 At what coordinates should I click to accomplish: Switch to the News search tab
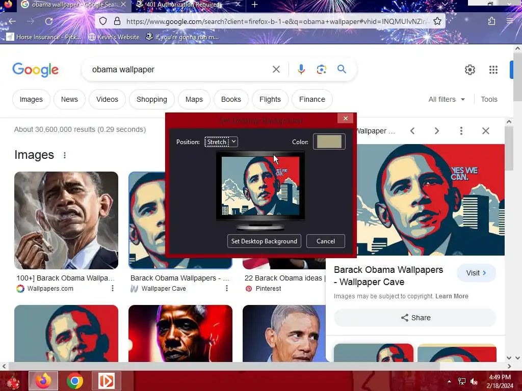click(x=69, y=99)
